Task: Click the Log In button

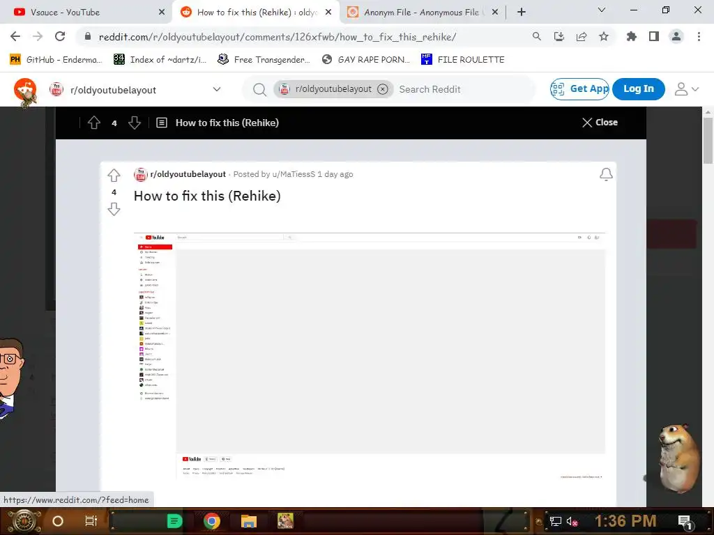Action: click(639, 88)
